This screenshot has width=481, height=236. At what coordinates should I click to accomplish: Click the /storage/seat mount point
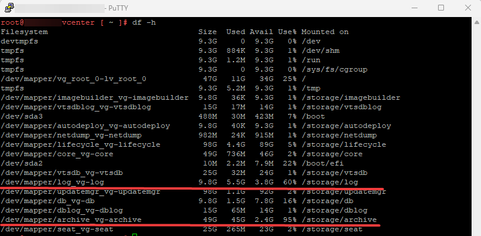pyautogui.click(x=332, y=230)
